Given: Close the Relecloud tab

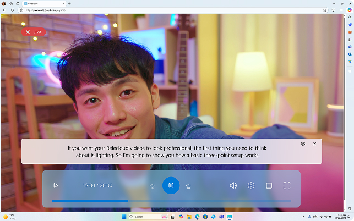Looking at the screenshot, I should pos(63,4).
